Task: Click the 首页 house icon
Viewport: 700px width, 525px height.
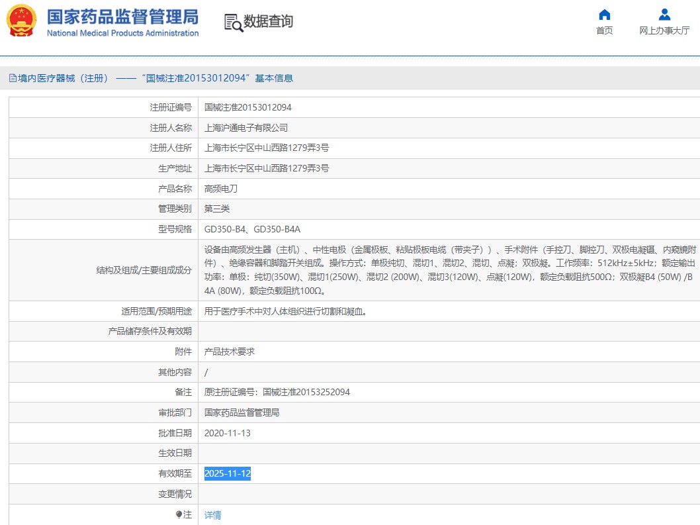Action: pyautogui.click(x=604, y=15)
